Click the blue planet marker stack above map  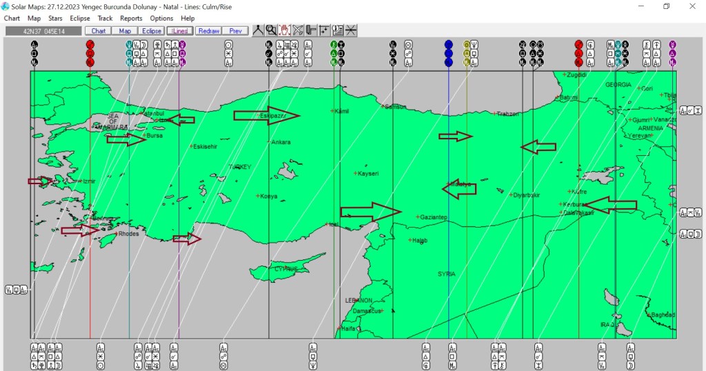tap(449, 53)
